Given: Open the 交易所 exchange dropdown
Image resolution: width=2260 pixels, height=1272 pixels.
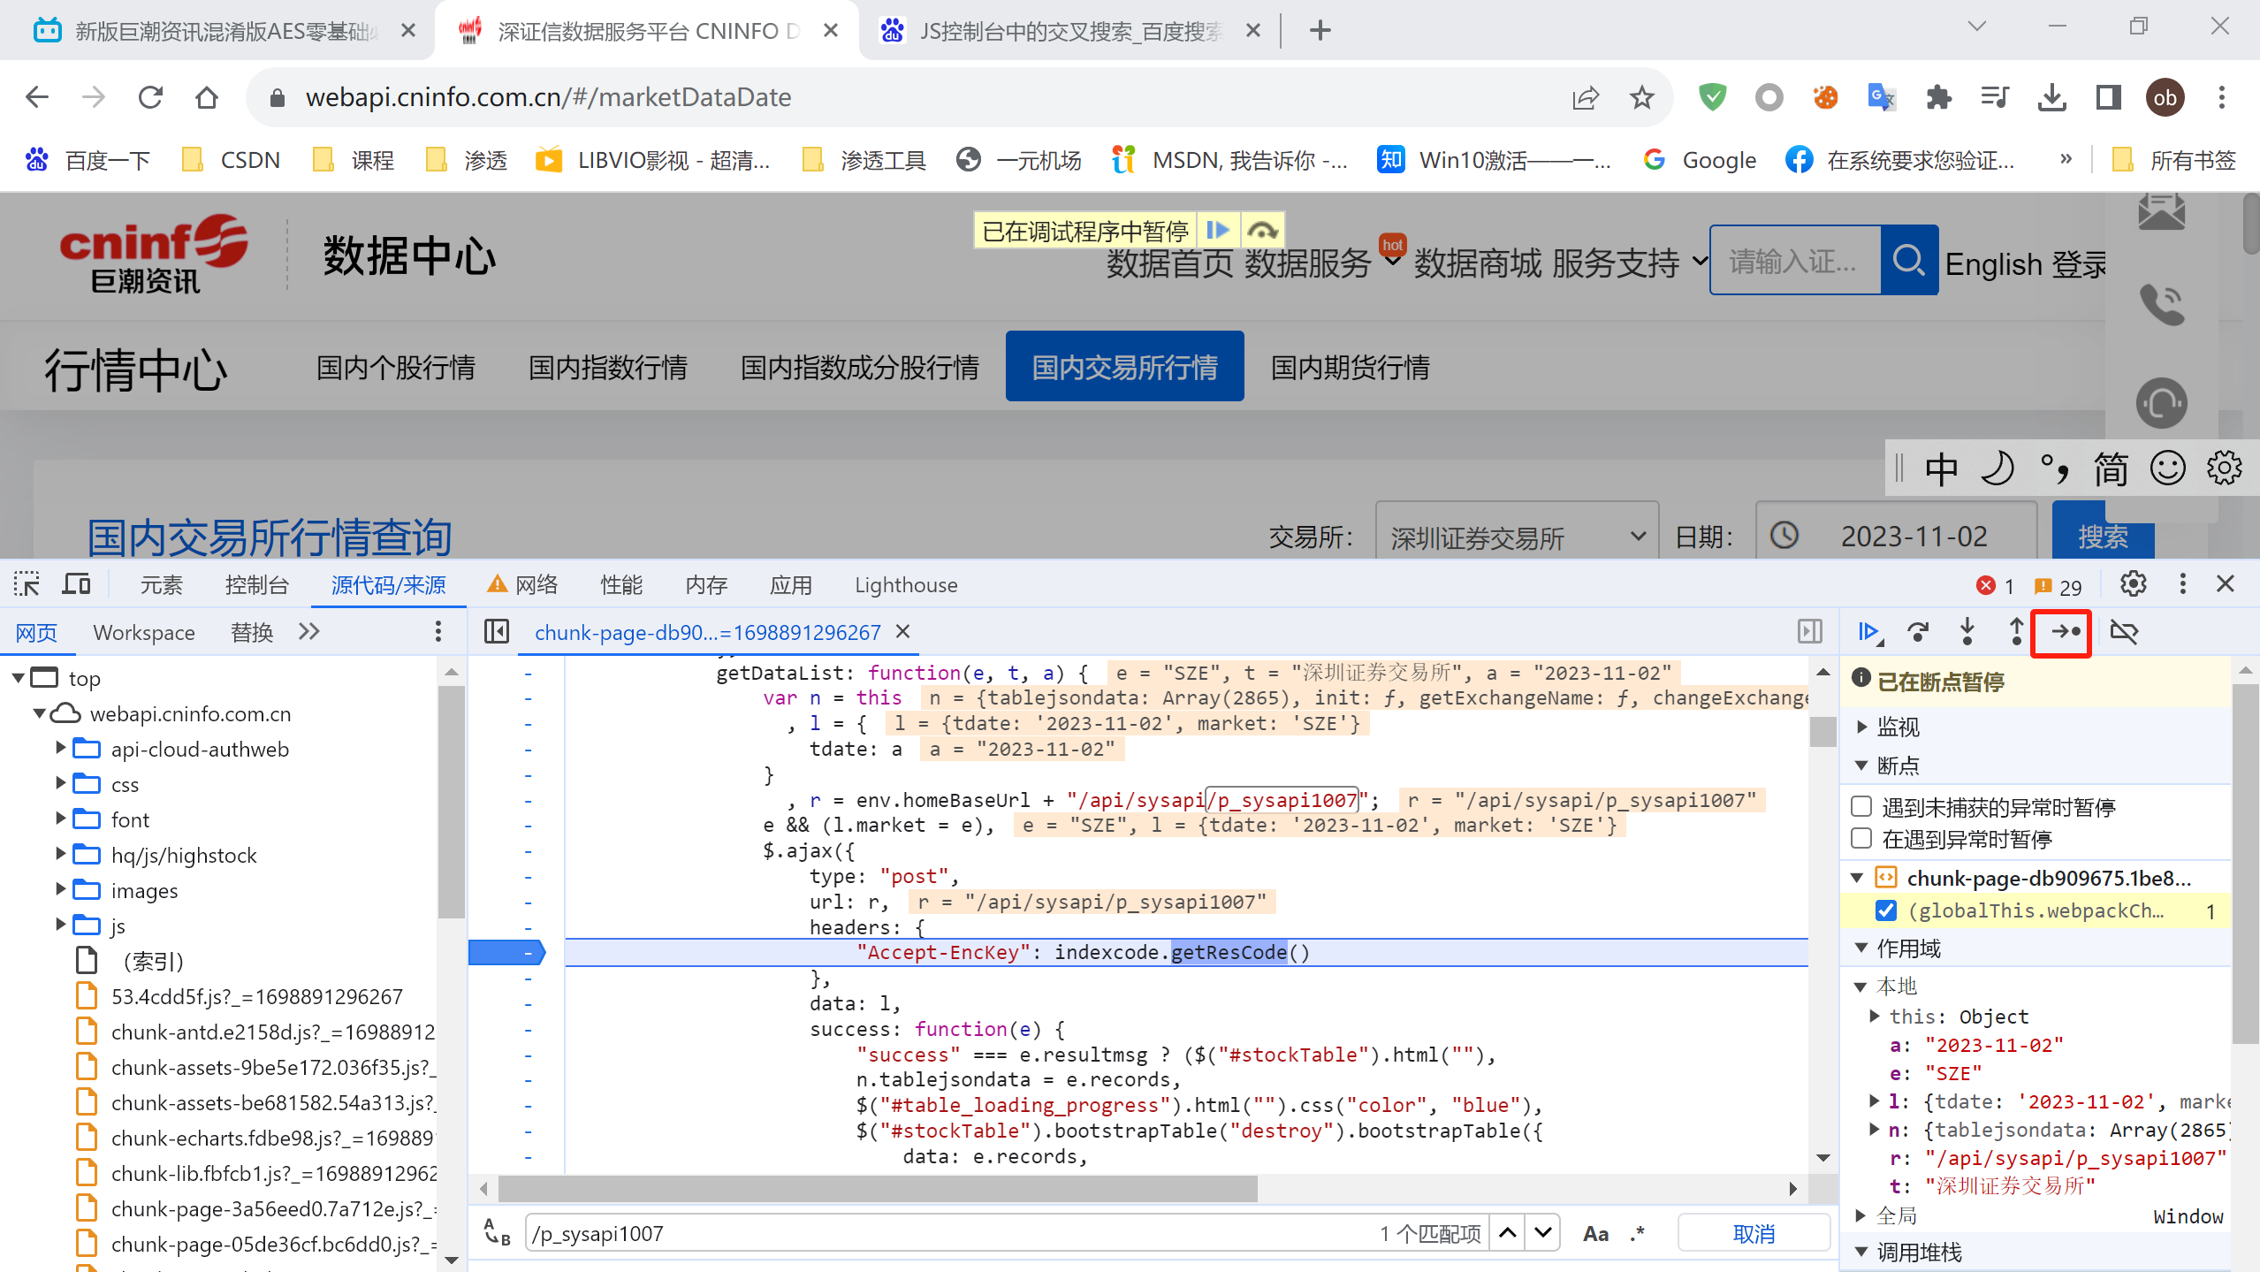Looking at the screenshot, I should [1517, 537].
